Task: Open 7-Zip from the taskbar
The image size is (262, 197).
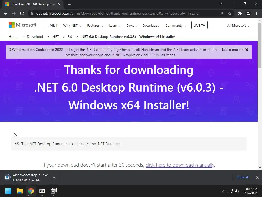Action: (42, 191)
